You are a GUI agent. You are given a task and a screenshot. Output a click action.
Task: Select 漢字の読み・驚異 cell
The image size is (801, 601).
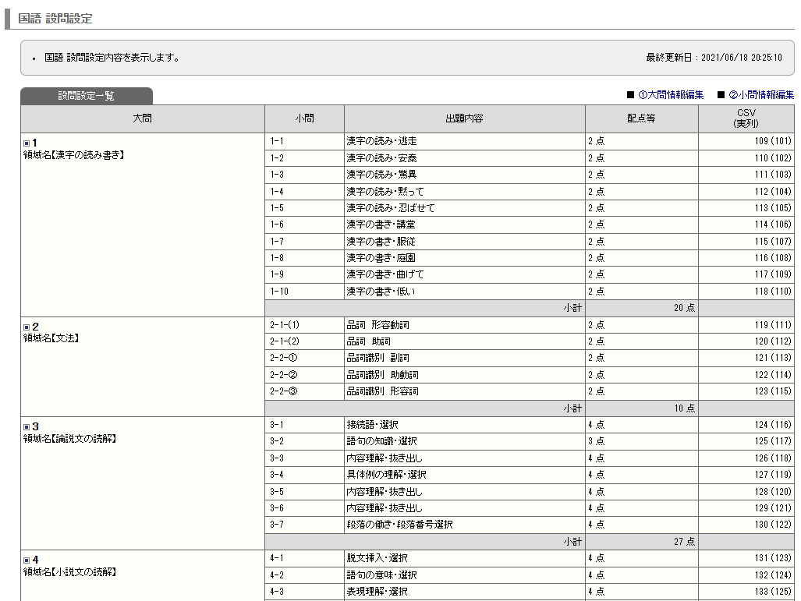(464, 175)
